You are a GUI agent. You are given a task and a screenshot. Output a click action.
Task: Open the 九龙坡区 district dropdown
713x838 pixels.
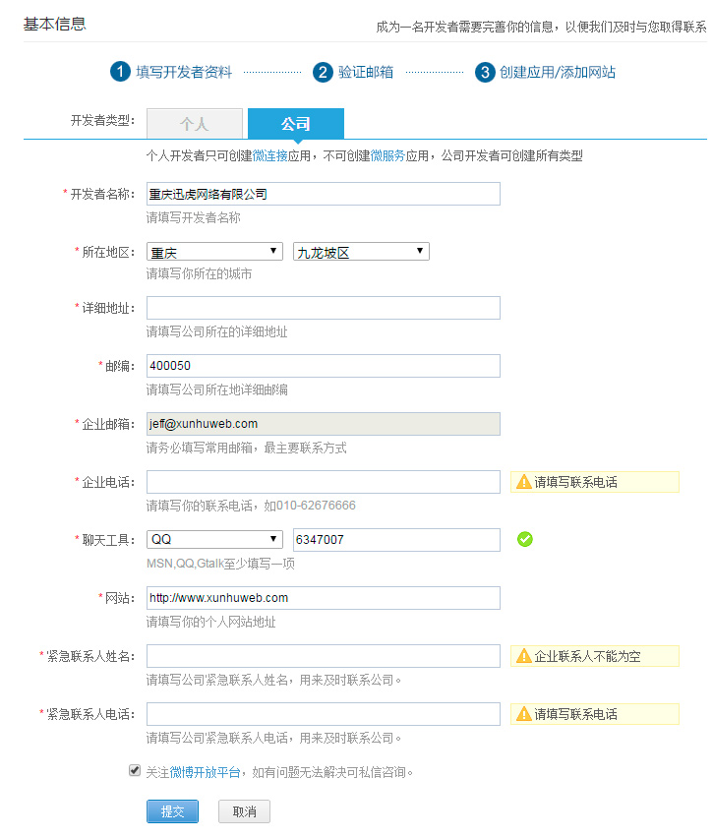pyautogui.click(x=361, y=252)
